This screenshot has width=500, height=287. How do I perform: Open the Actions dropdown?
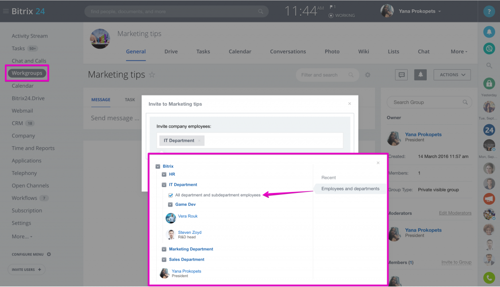(x=452, y=75)
